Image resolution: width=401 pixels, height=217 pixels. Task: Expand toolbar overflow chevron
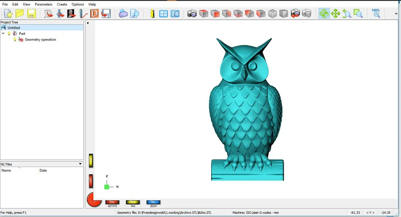point(396,14)
